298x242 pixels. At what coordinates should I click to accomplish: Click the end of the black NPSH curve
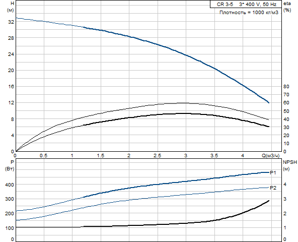coord(269,201)
